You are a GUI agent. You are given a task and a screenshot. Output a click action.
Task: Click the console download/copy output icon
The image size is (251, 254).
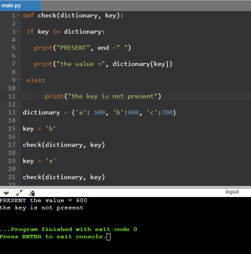point(32,193)
